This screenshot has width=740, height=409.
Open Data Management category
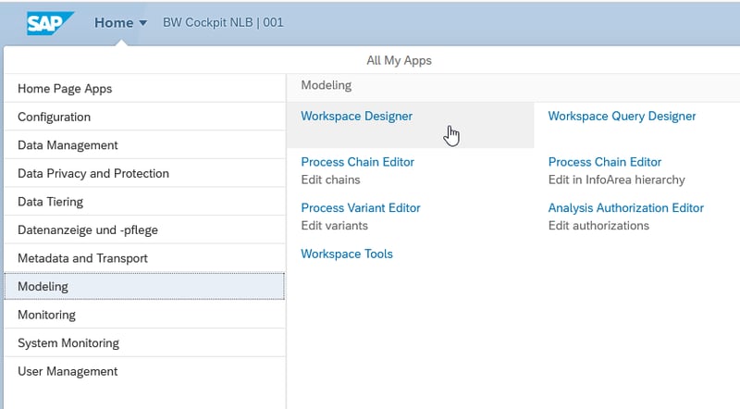click(144, 145)
